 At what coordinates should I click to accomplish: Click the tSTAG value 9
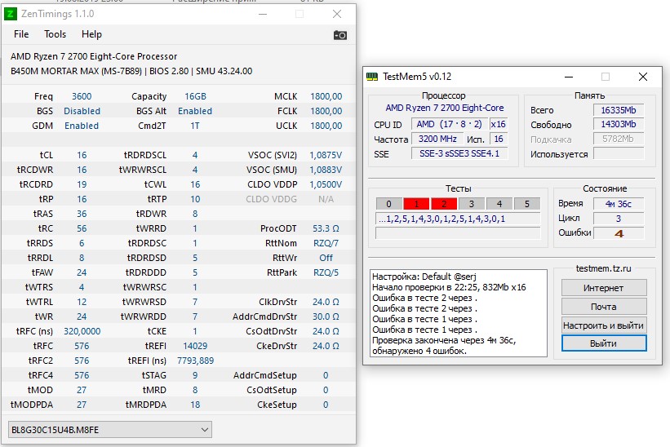195,375
